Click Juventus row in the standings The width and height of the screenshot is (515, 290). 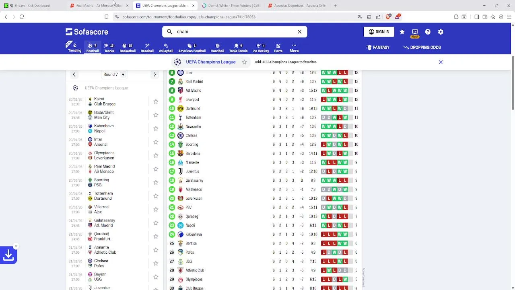pyautogui.click(x=264, y=172)
